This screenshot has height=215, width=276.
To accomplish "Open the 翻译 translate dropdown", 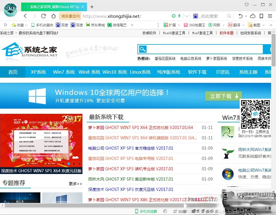I will coord(236,25).
